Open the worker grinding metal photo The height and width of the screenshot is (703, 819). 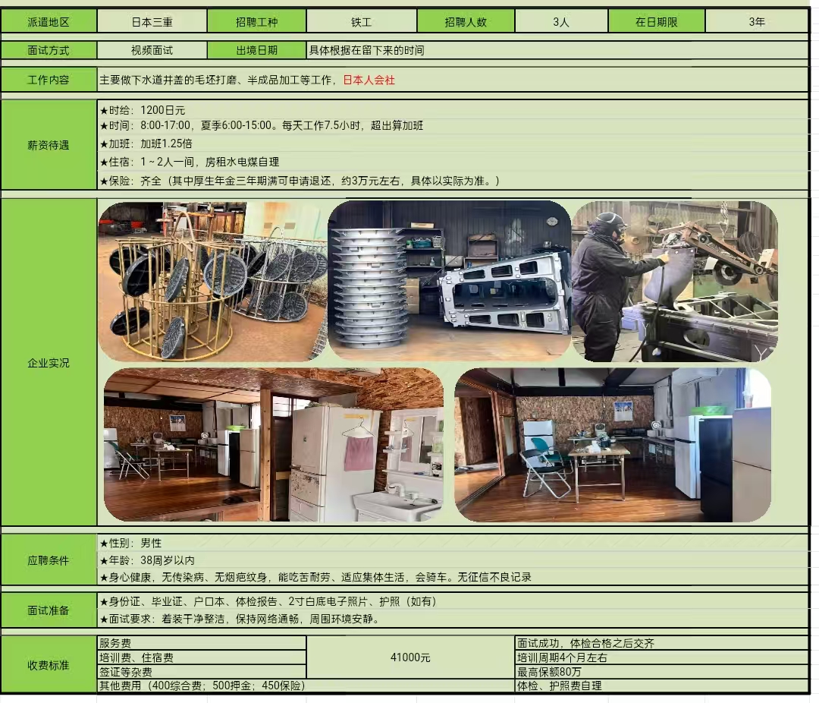point(675,282)
